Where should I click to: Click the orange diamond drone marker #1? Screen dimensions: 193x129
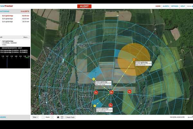tap(134, 60)
